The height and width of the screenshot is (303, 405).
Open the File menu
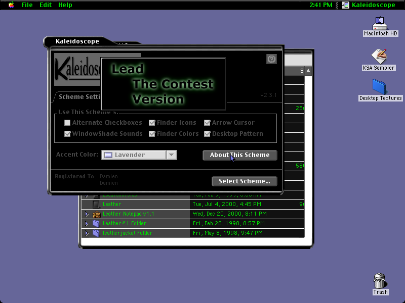[27, 5]
